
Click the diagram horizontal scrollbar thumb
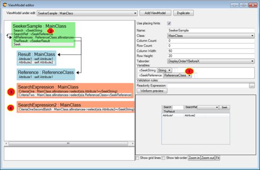pyautogui.click(x=68, y=143)
